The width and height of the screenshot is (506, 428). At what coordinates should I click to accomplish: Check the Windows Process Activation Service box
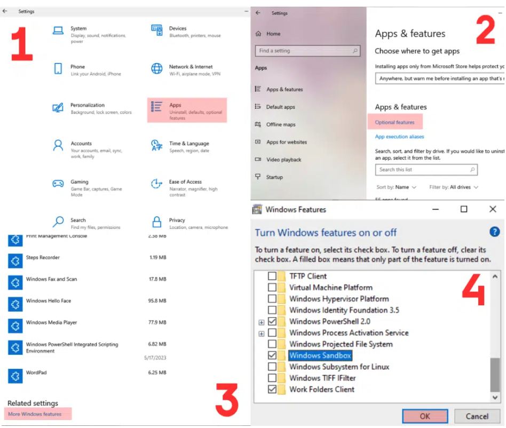click(272, 332)
